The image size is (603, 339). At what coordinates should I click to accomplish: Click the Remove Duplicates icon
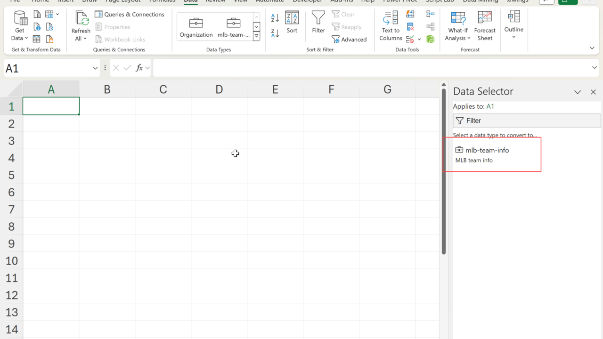tap(410, 27)
